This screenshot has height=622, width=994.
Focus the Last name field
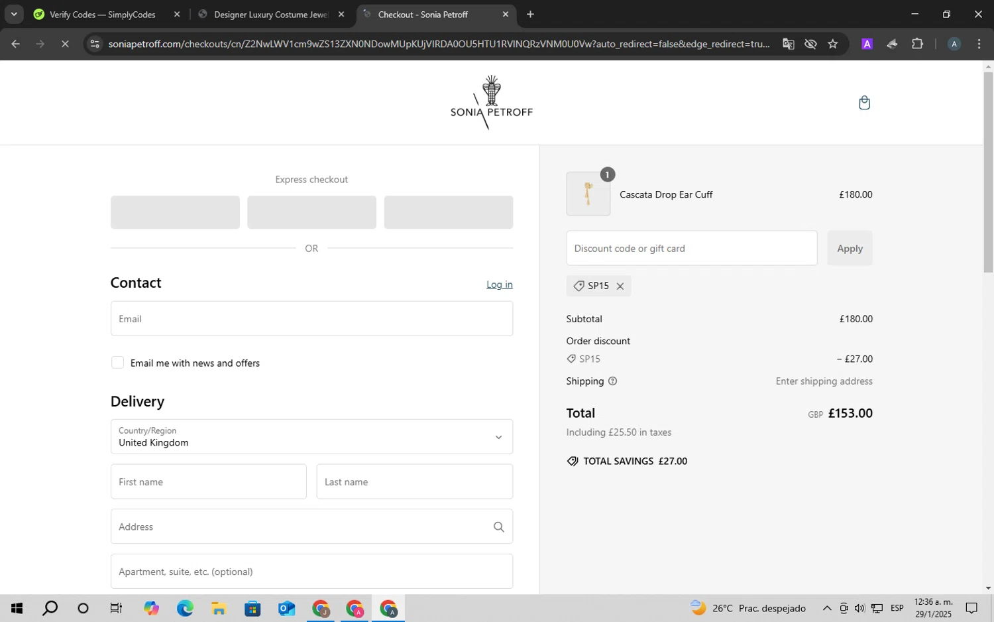414,482
